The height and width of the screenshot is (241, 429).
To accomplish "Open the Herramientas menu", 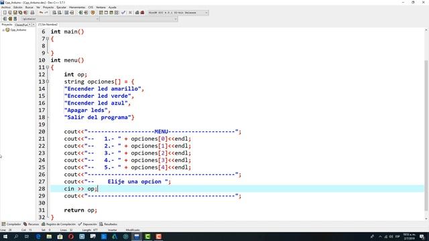I will tap(77, 7).
